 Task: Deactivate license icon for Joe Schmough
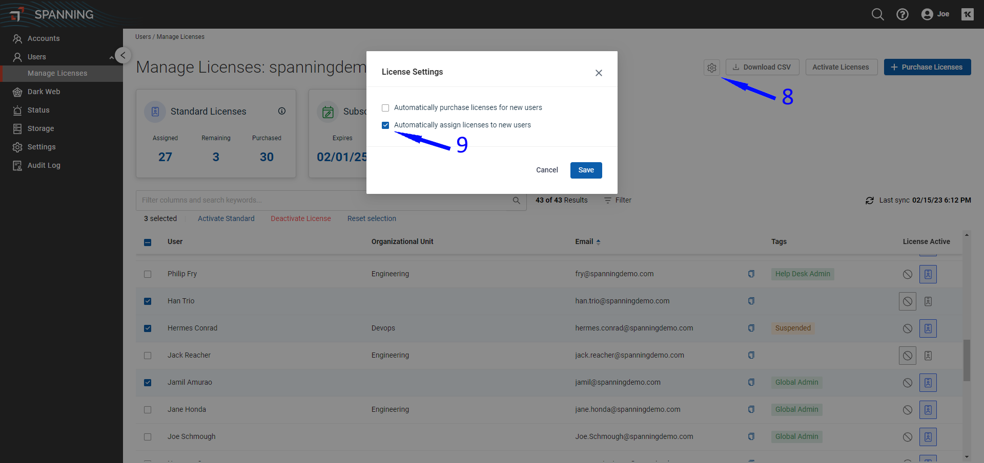(x=908, y=437)
